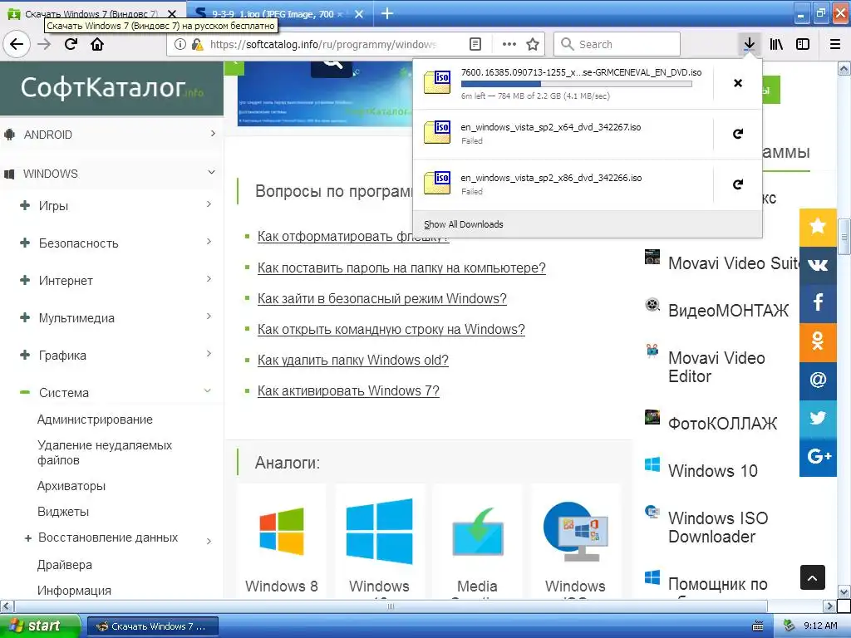
Task: Collapse the WINDOWS menu chevron
Action: pos(212,173)
